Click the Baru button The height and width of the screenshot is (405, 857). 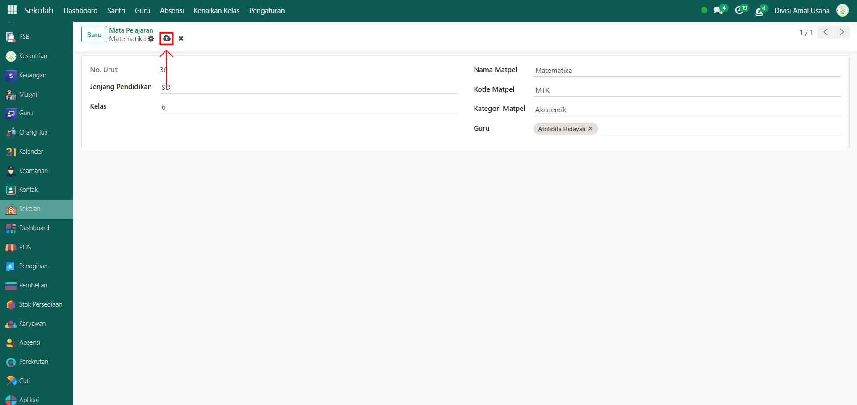click(x=94, y=34)
